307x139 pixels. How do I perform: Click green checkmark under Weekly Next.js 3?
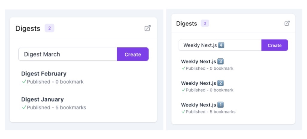183,68
